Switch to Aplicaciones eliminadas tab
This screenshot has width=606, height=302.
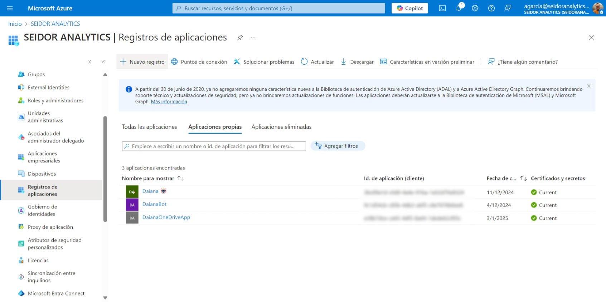pyautogui.click(x=281, y=127)
